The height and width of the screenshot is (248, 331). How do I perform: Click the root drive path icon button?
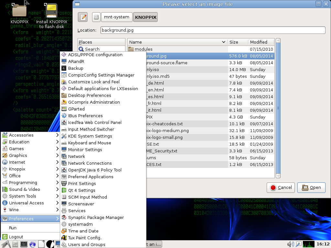(96, 17)
